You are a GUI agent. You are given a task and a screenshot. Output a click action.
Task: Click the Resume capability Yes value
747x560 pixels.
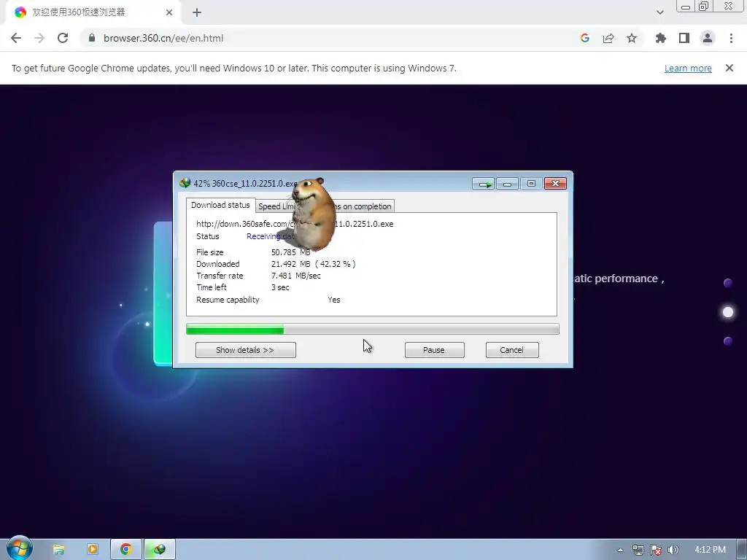334,300
